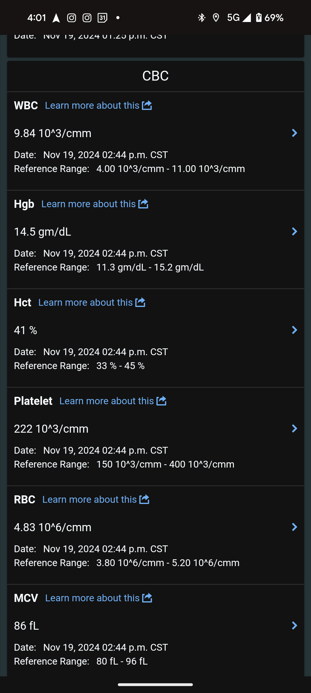
Task: Click the external link icon beside Hct
Action: point(140,302)
